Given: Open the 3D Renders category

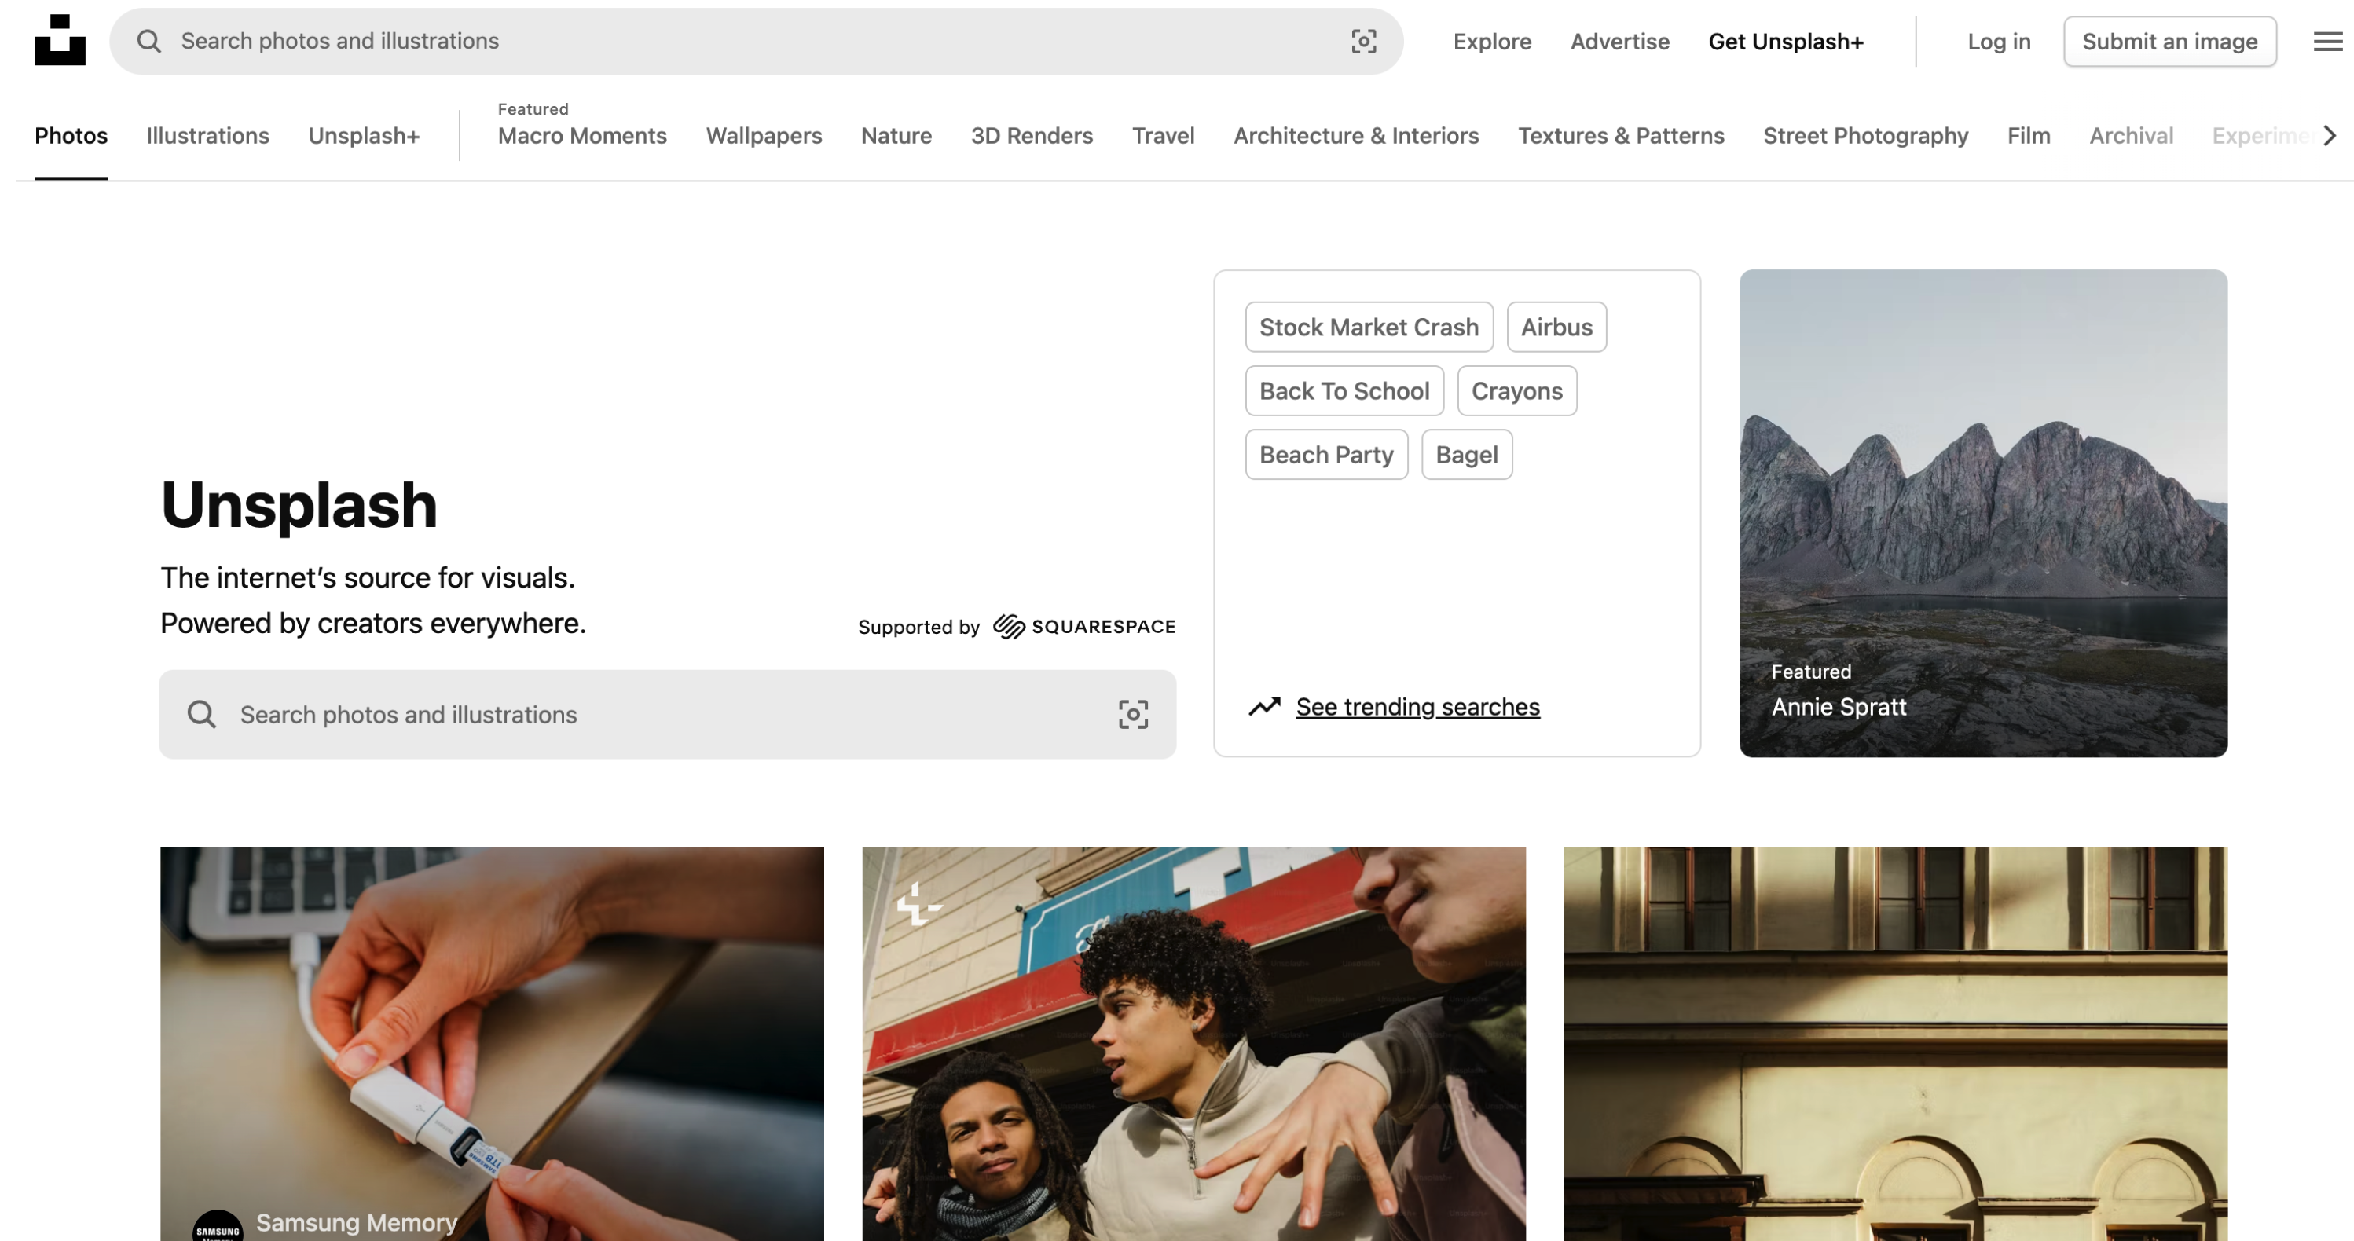Looking at the screenshot, I should click(1032, 135).
